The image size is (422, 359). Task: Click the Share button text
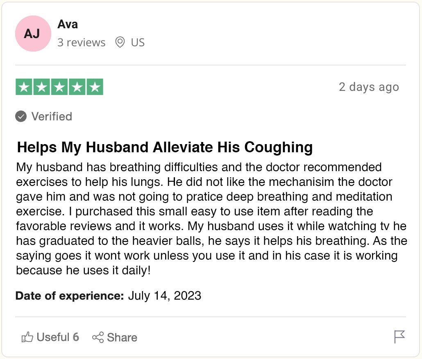click(x=122, y=337)
